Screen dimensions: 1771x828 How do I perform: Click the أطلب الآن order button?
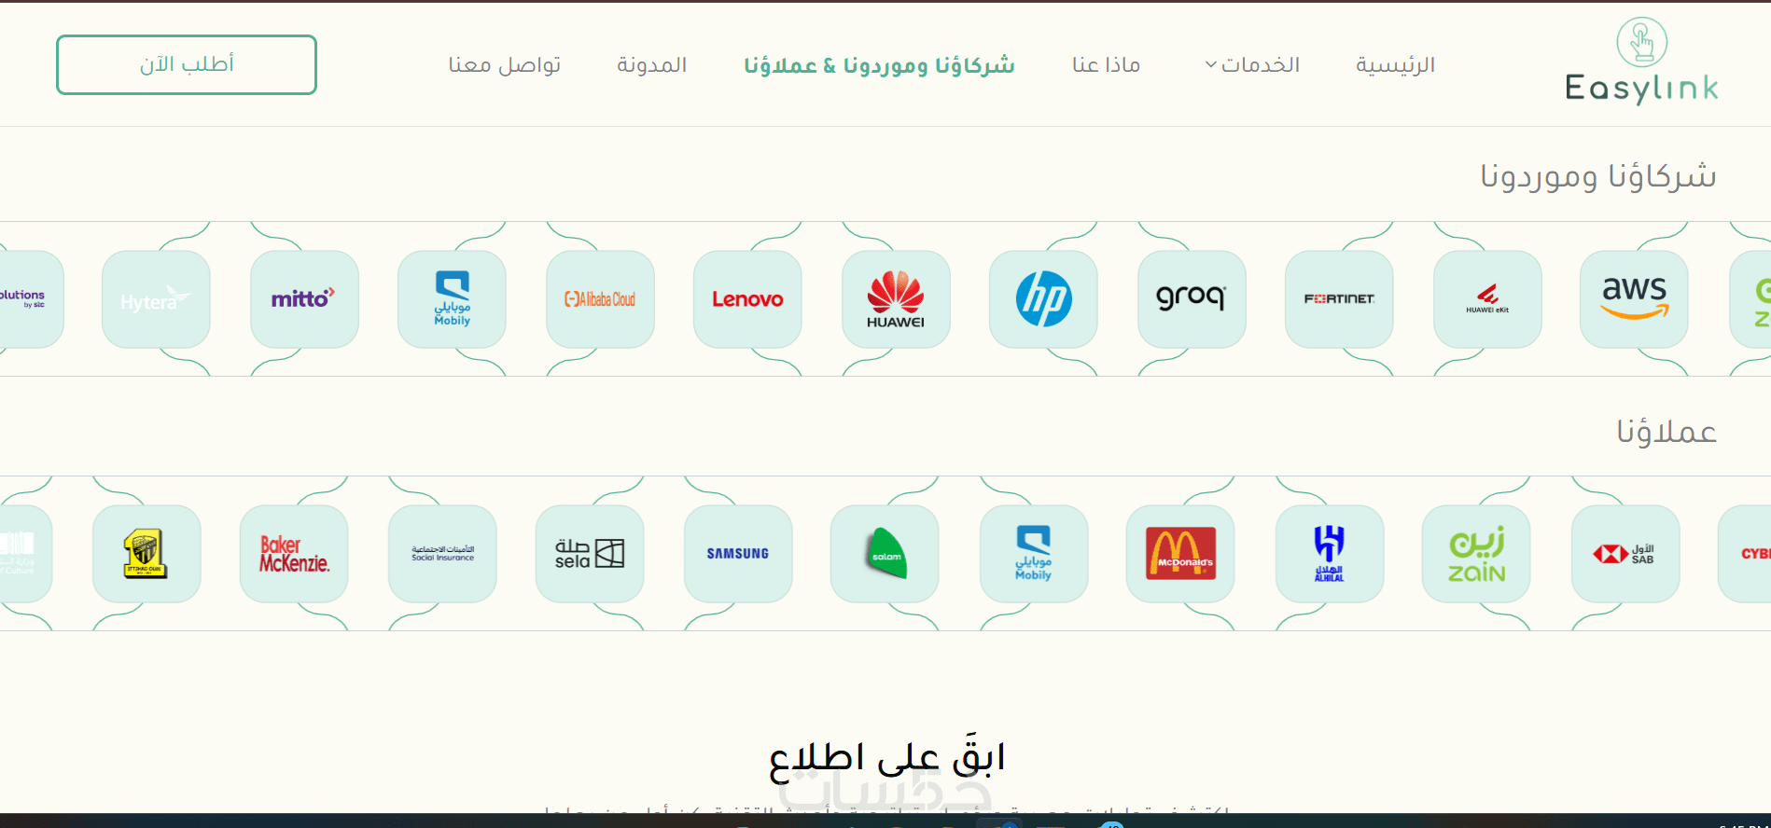[x=187, y=64]
